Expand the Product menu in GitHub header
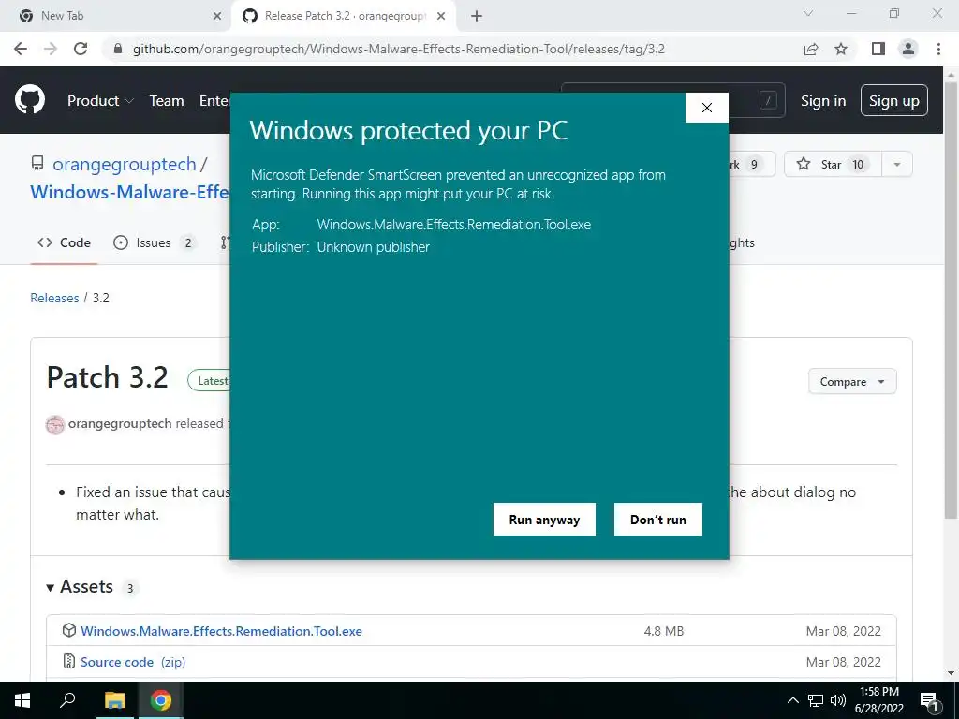The width and height of the screenshot is (959, 719). [x=100, y=101]
